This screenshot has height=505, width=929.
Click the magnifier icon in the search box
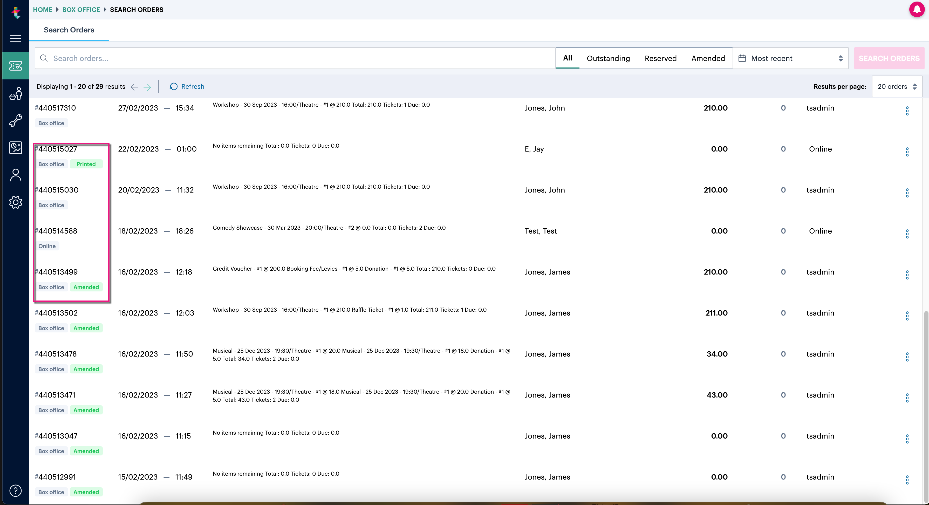[x=44, y=58]
